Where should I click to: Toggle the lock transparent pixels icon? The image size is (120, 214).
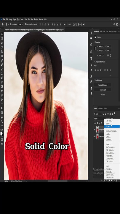click(x=97, y=123)
